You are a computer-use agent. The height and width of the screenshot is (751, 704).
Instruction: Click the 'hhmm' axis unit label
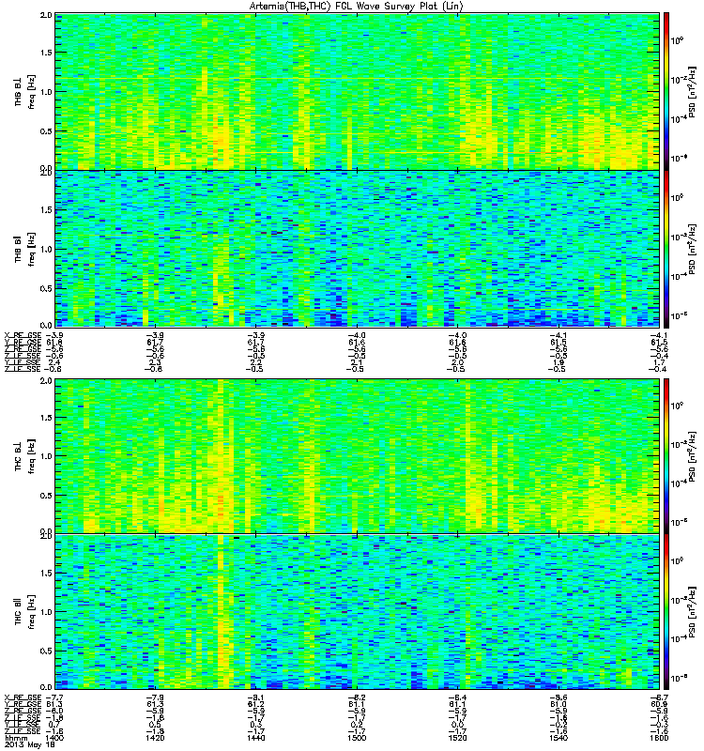(x=16, y=739)
